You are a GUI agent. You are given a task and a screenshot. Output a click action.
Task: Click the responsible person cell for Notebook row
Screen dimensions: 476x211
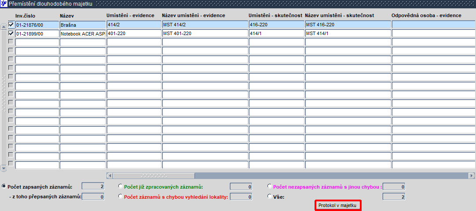[434, 33]
